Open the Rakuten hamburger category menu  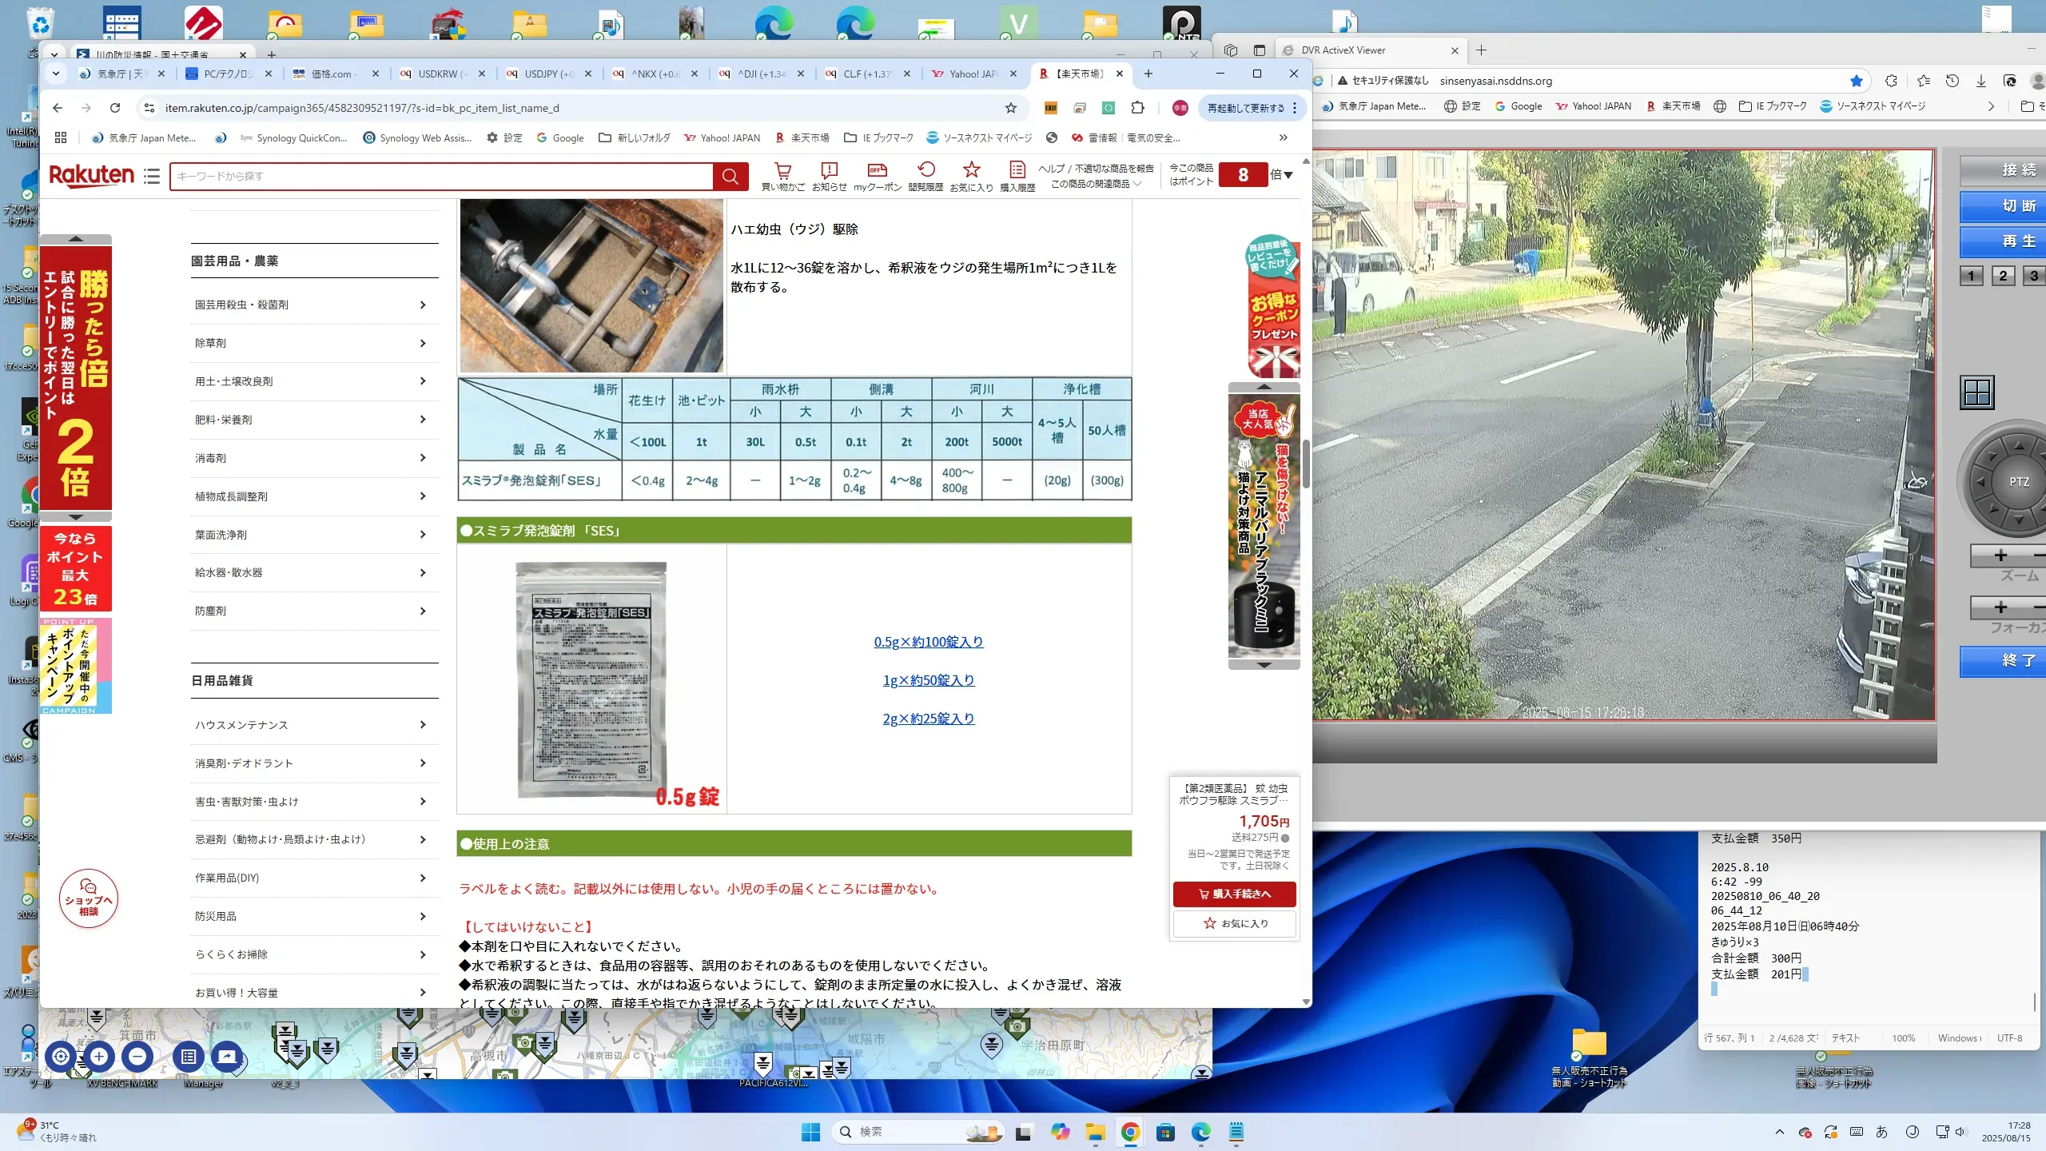pos(152,177)
